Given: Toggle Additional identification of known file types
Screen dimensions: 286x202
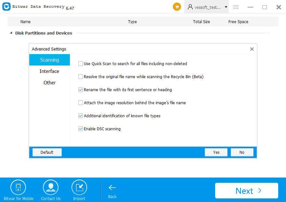Looking at the screenshot, I should (81, 116).
